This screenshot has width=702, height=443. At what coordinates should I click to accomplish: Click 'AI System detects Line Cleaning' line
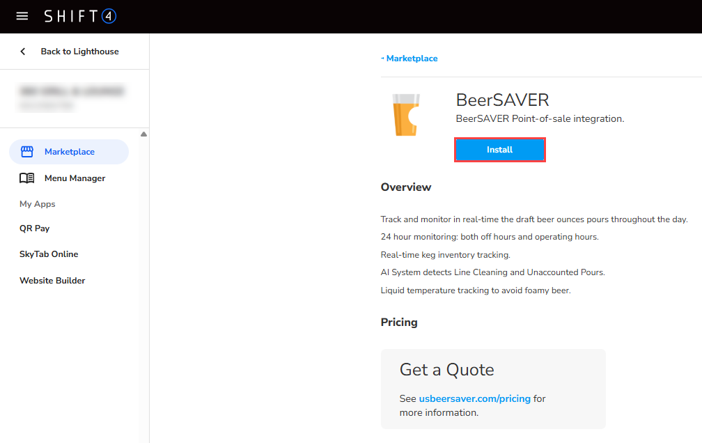tap(492, 272)
